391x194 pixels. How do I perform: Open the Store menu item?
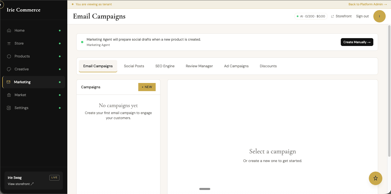pos(34,43)
